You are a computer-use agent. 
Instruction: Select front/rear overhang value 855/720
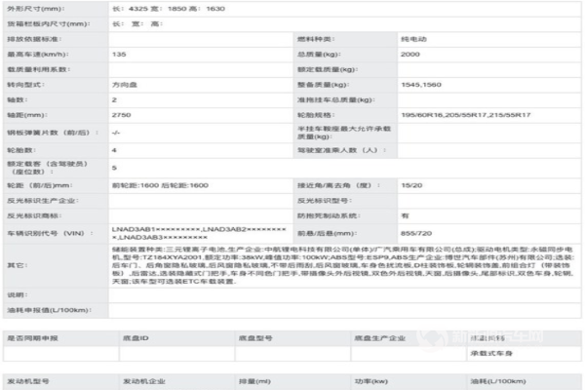416,233
